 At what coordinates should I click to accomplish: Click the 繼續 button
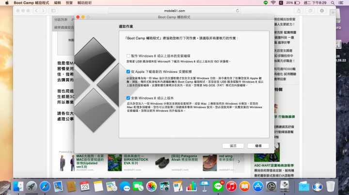click(x=258, y=146)
